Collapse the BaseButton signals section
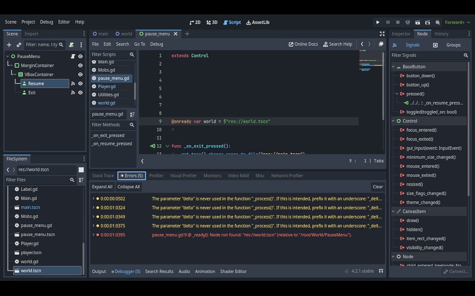The image size is (475, 296). [392, 66]
